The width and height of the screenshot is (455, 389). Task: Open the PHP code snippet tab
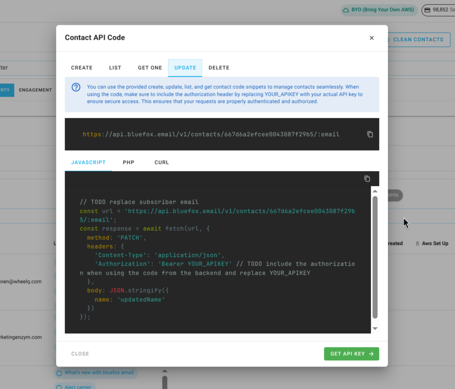128,162
